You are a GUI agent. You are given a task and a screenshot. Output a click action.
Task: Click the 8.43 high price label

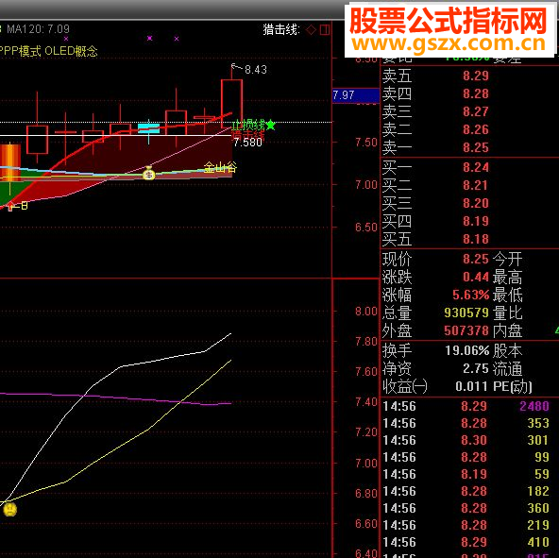pos(256,70)
